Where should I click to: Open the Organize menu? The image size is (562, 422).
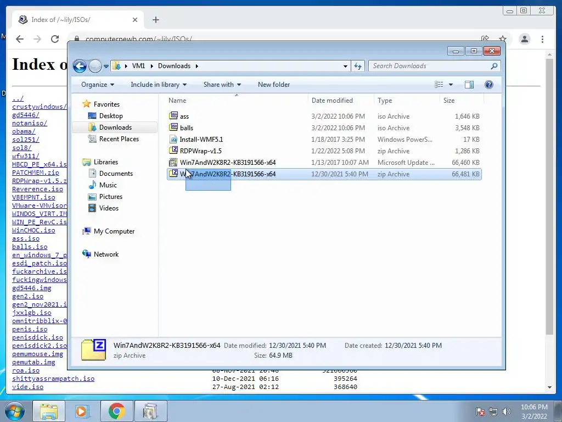click(x=98, y=85)
